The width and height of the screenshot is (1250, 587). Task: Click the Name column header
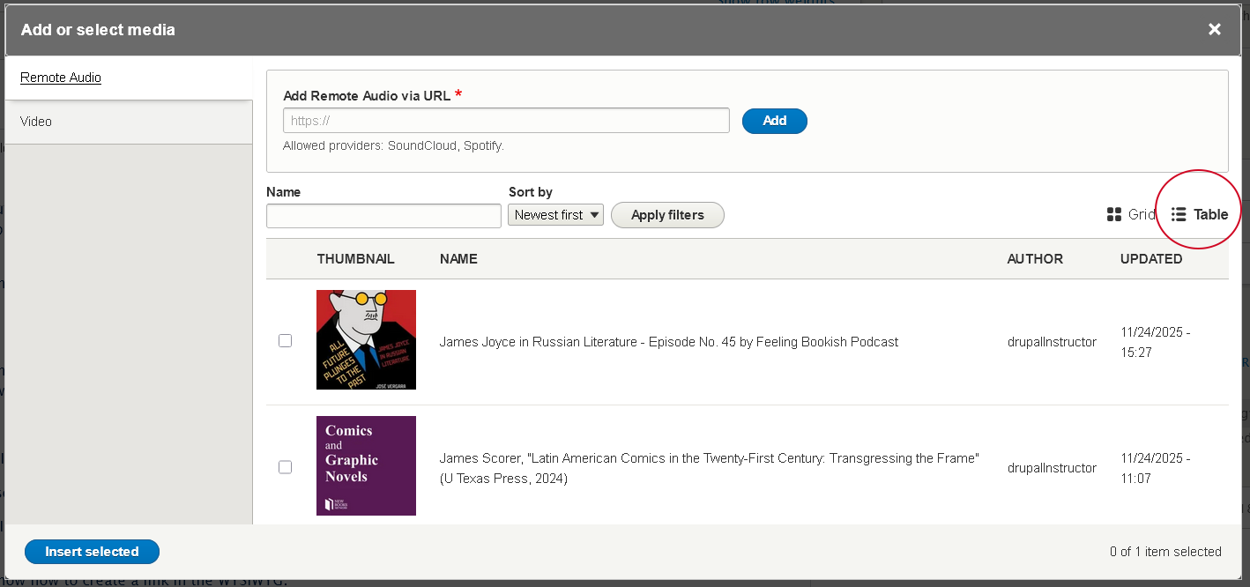[458, 259]
